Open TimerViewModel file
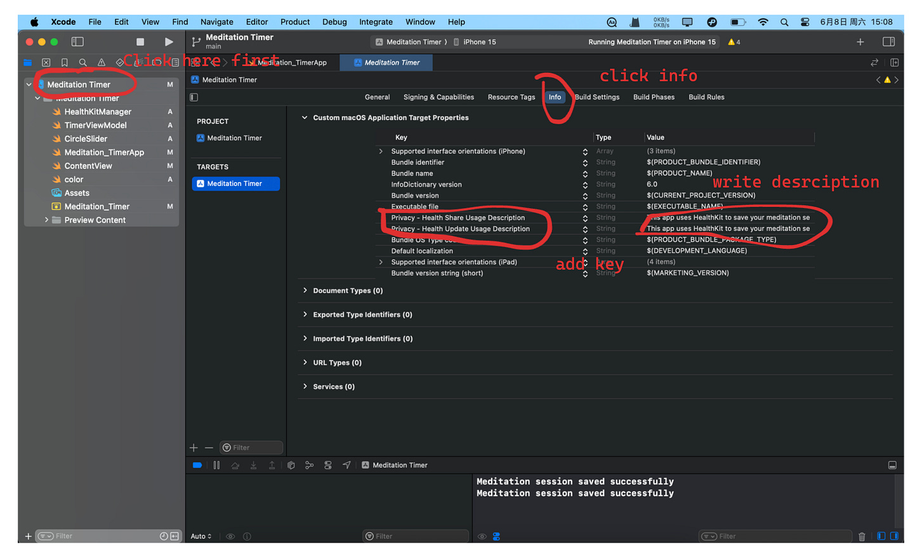The width and height of the screenshot is (924, 556). pos(95,125)
